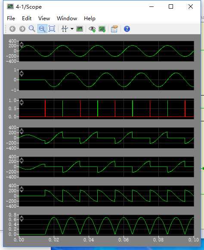Open the scope parameters notepad icon

(114, 29)
